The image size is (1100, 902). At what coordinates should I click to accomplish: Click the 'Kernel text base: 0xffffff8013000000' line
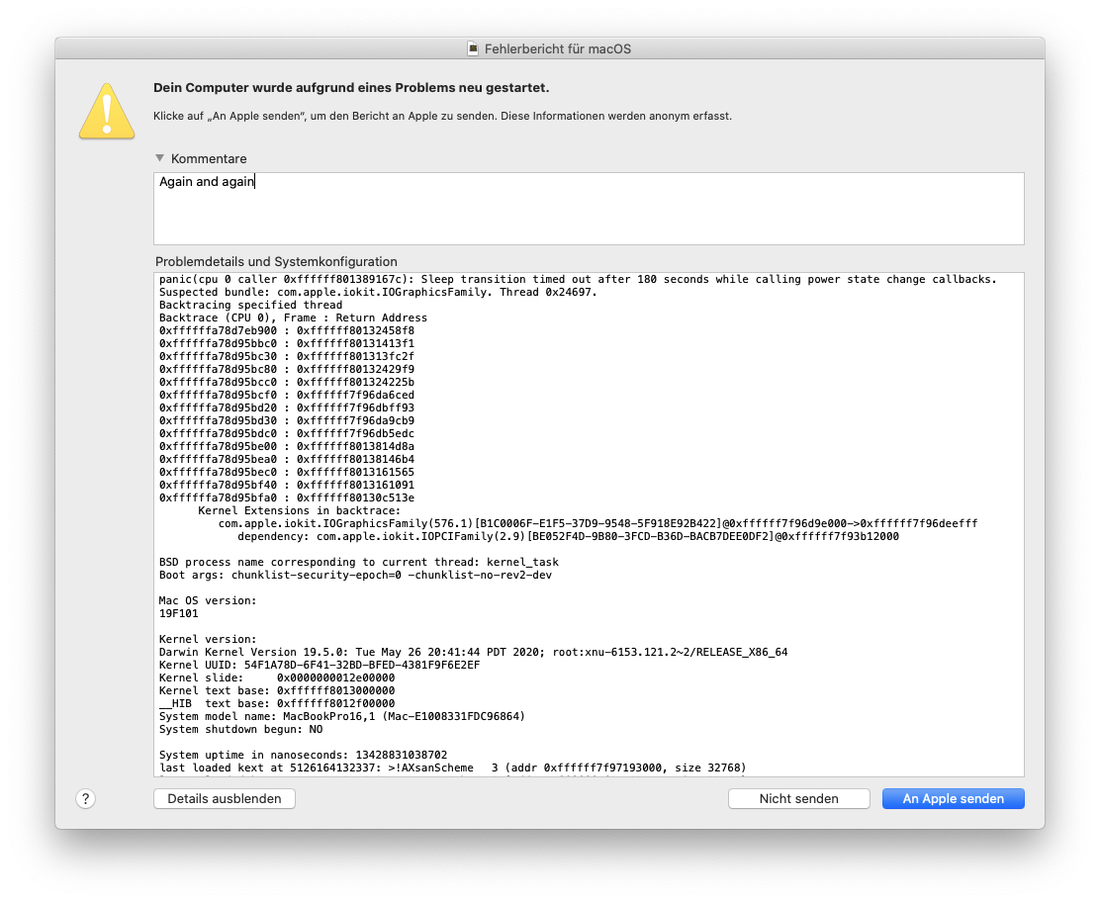[276, 690]
